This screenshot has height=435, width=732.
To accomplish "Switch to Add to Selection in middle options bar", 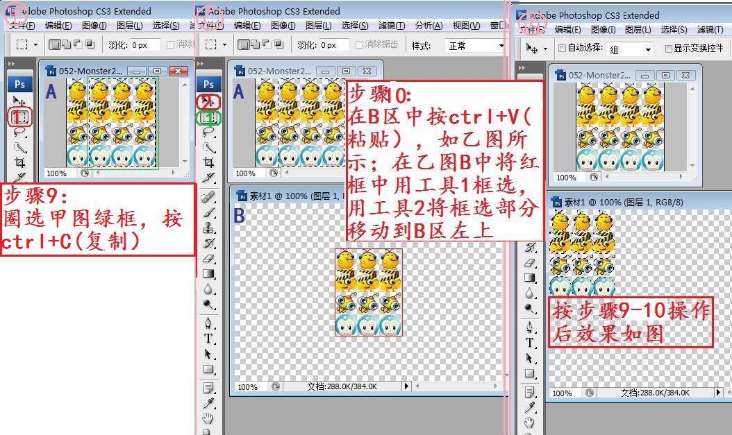I will (x=255, y=45).
